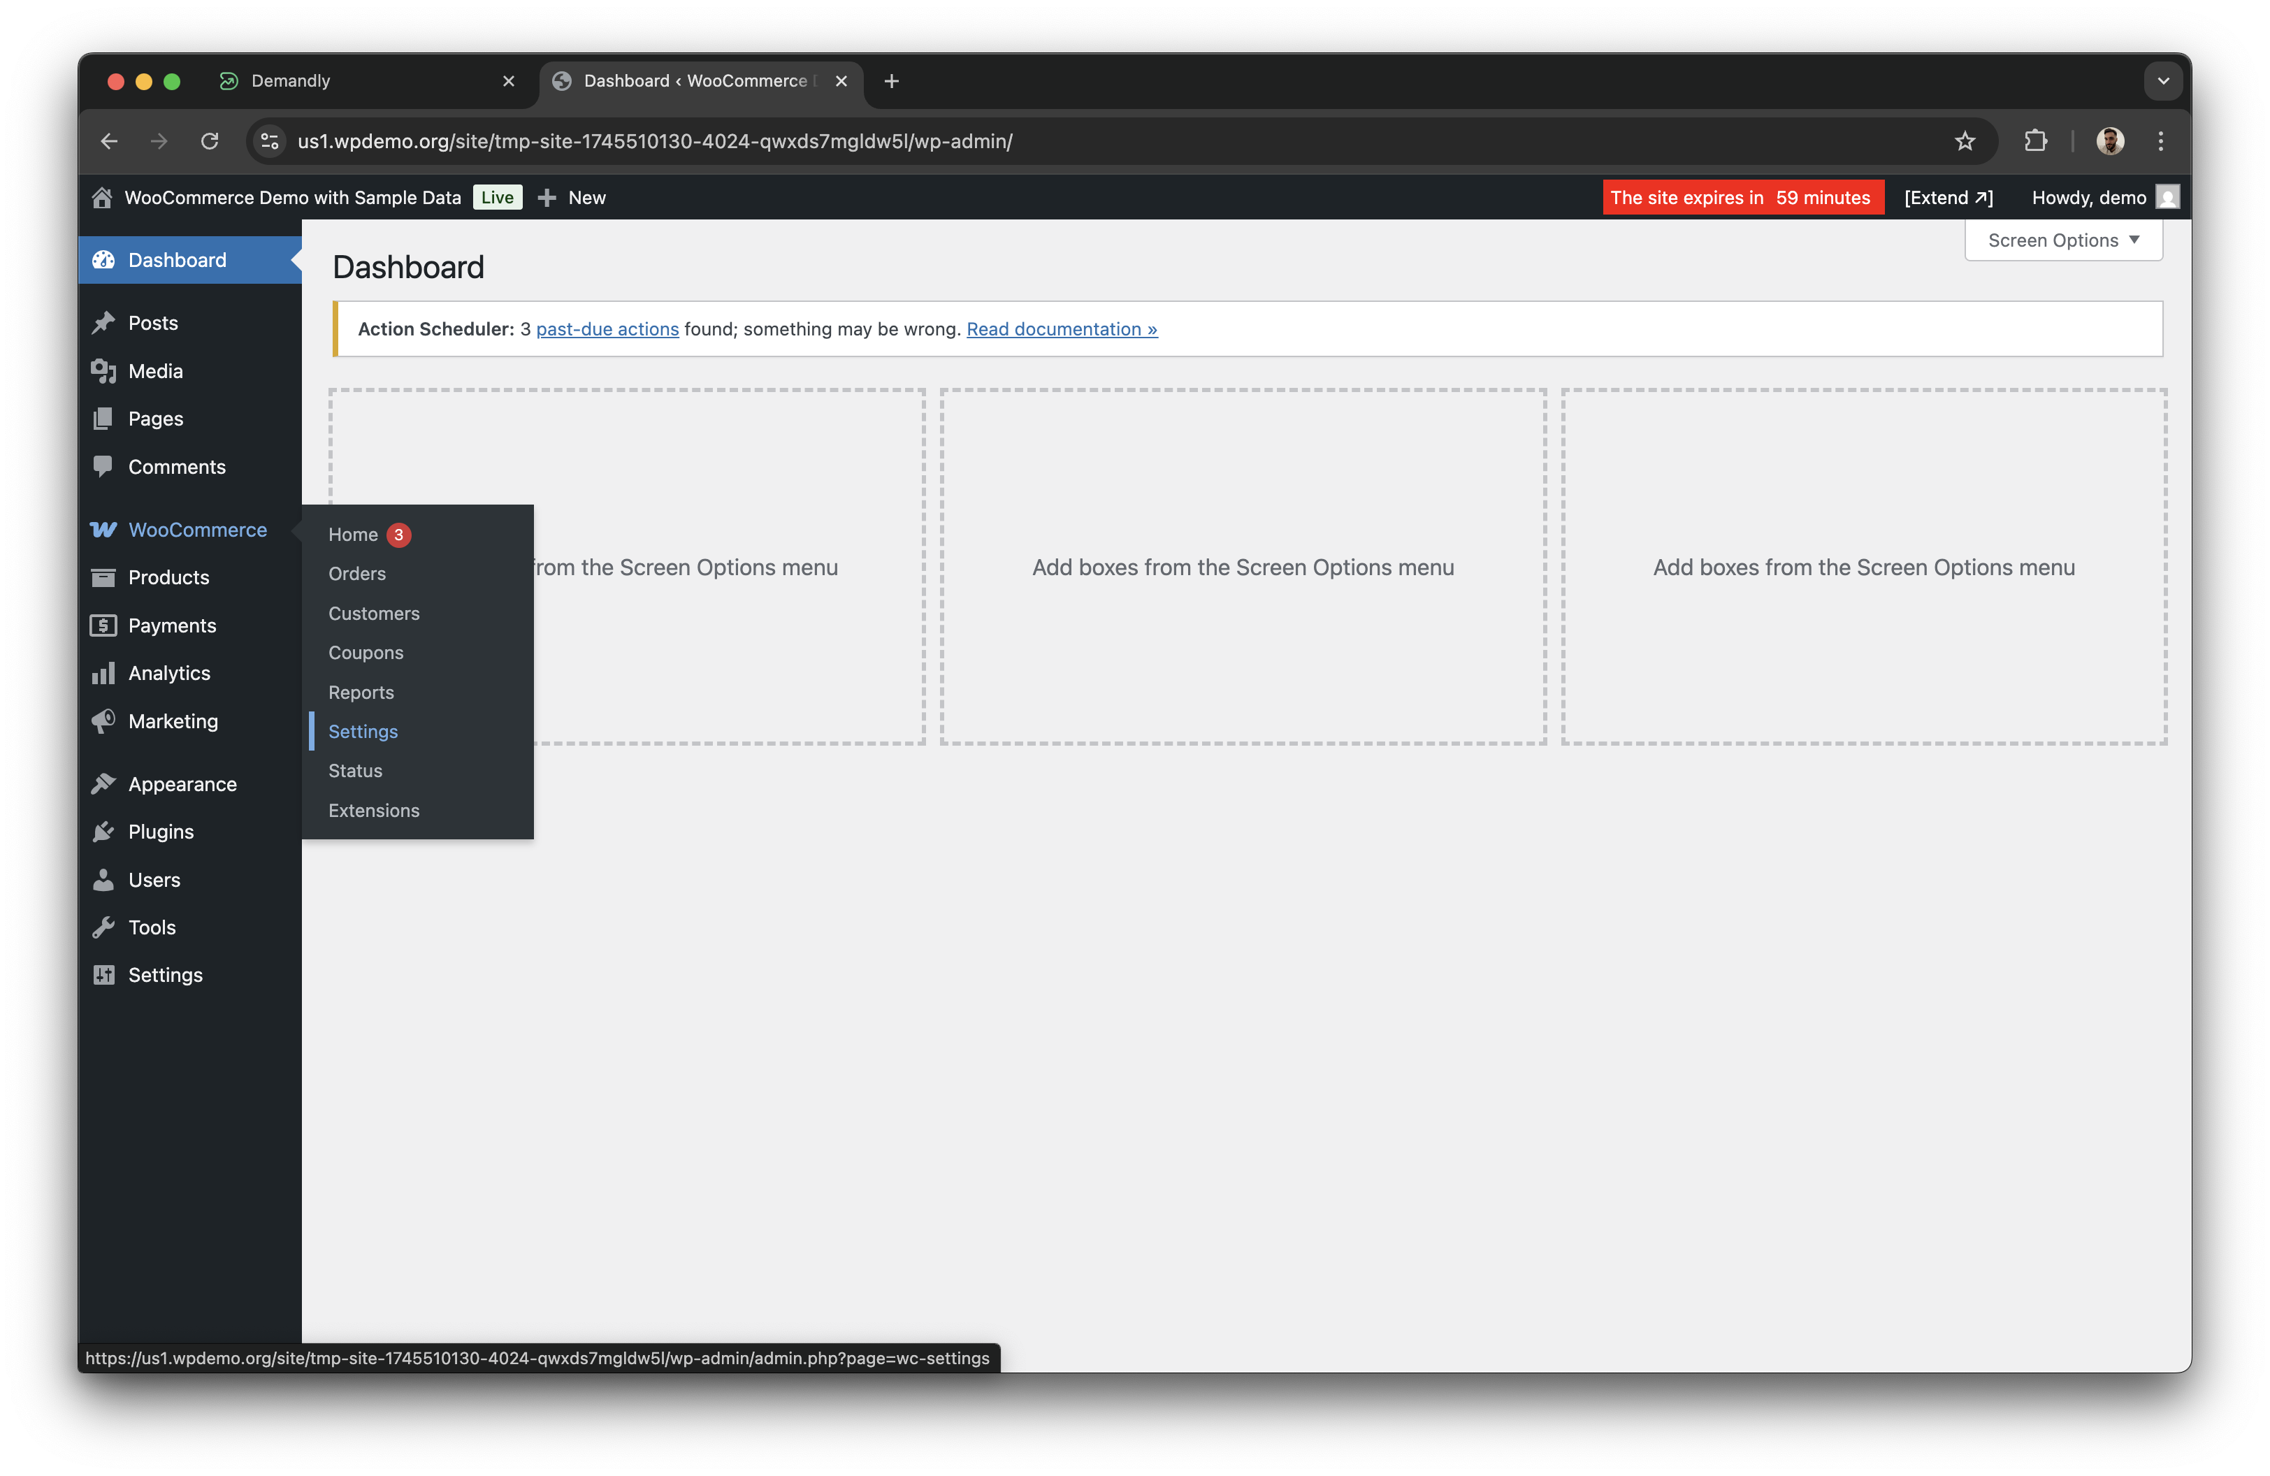Image resolution: width=2270 pixels, height=1476 pixels.
Task: Click the Extend site link
Action: [1946, 197]
